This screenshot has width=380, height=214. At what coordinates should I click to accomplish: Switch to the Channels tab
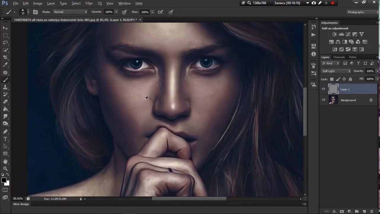339,57
